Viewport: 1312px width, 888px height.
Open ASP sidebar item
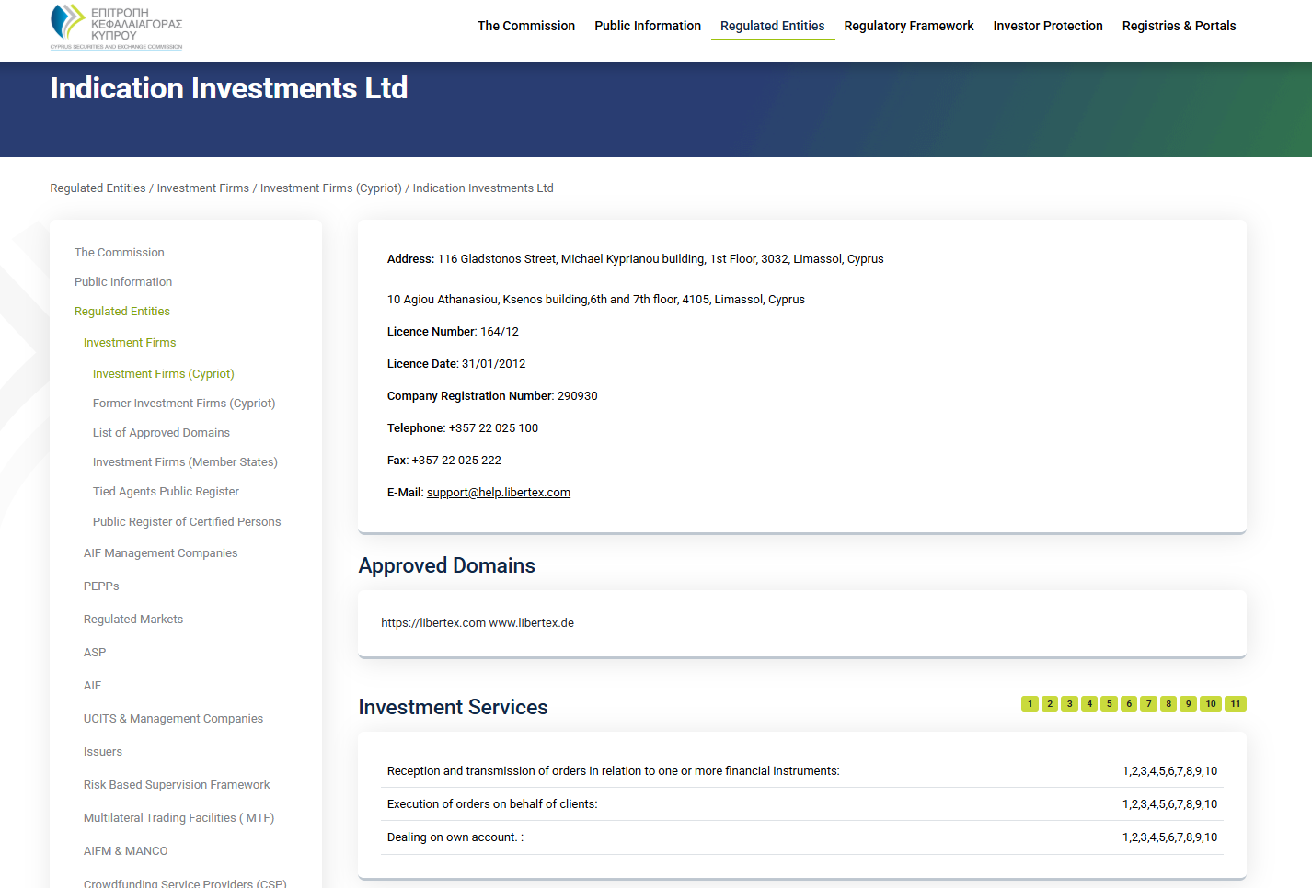click(95, 653)
